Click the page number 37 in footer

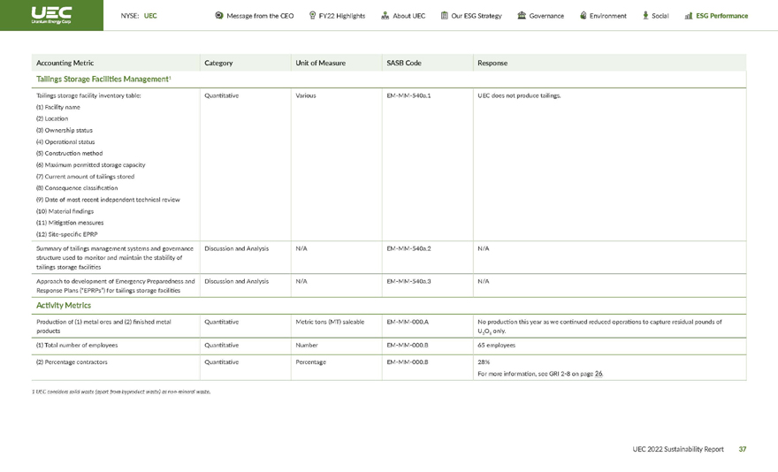tap(743, 449)
